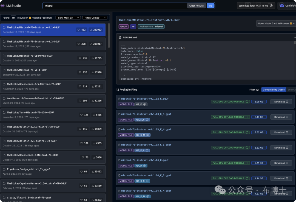Viewport: 296px width, 202px height.
Task: Click the 3.08 GB size badge
Action: [x=259, y=102]
